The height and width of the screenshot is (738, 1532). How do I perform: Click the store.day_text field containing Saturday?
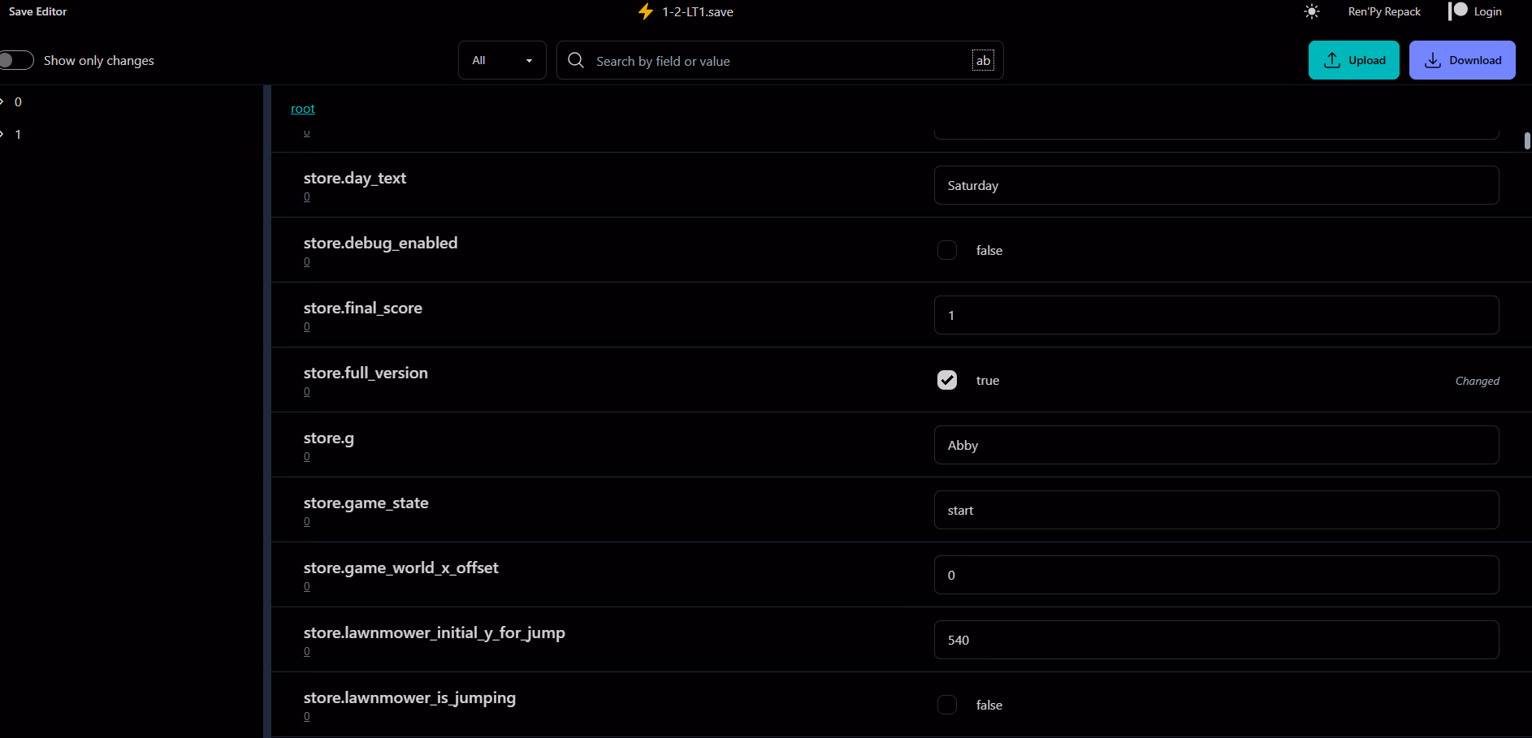1216,185
